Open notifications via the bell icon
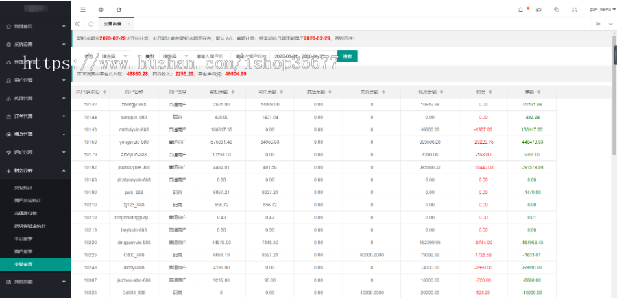 click(x=520, y=10)
